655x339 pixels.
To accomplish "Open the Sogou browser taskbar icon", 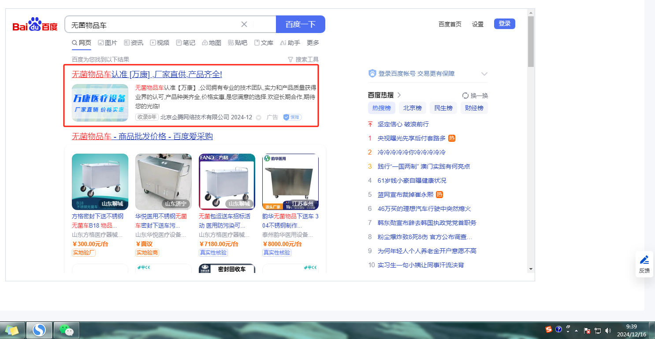I will pyautogui.click(x=39, y=329).
